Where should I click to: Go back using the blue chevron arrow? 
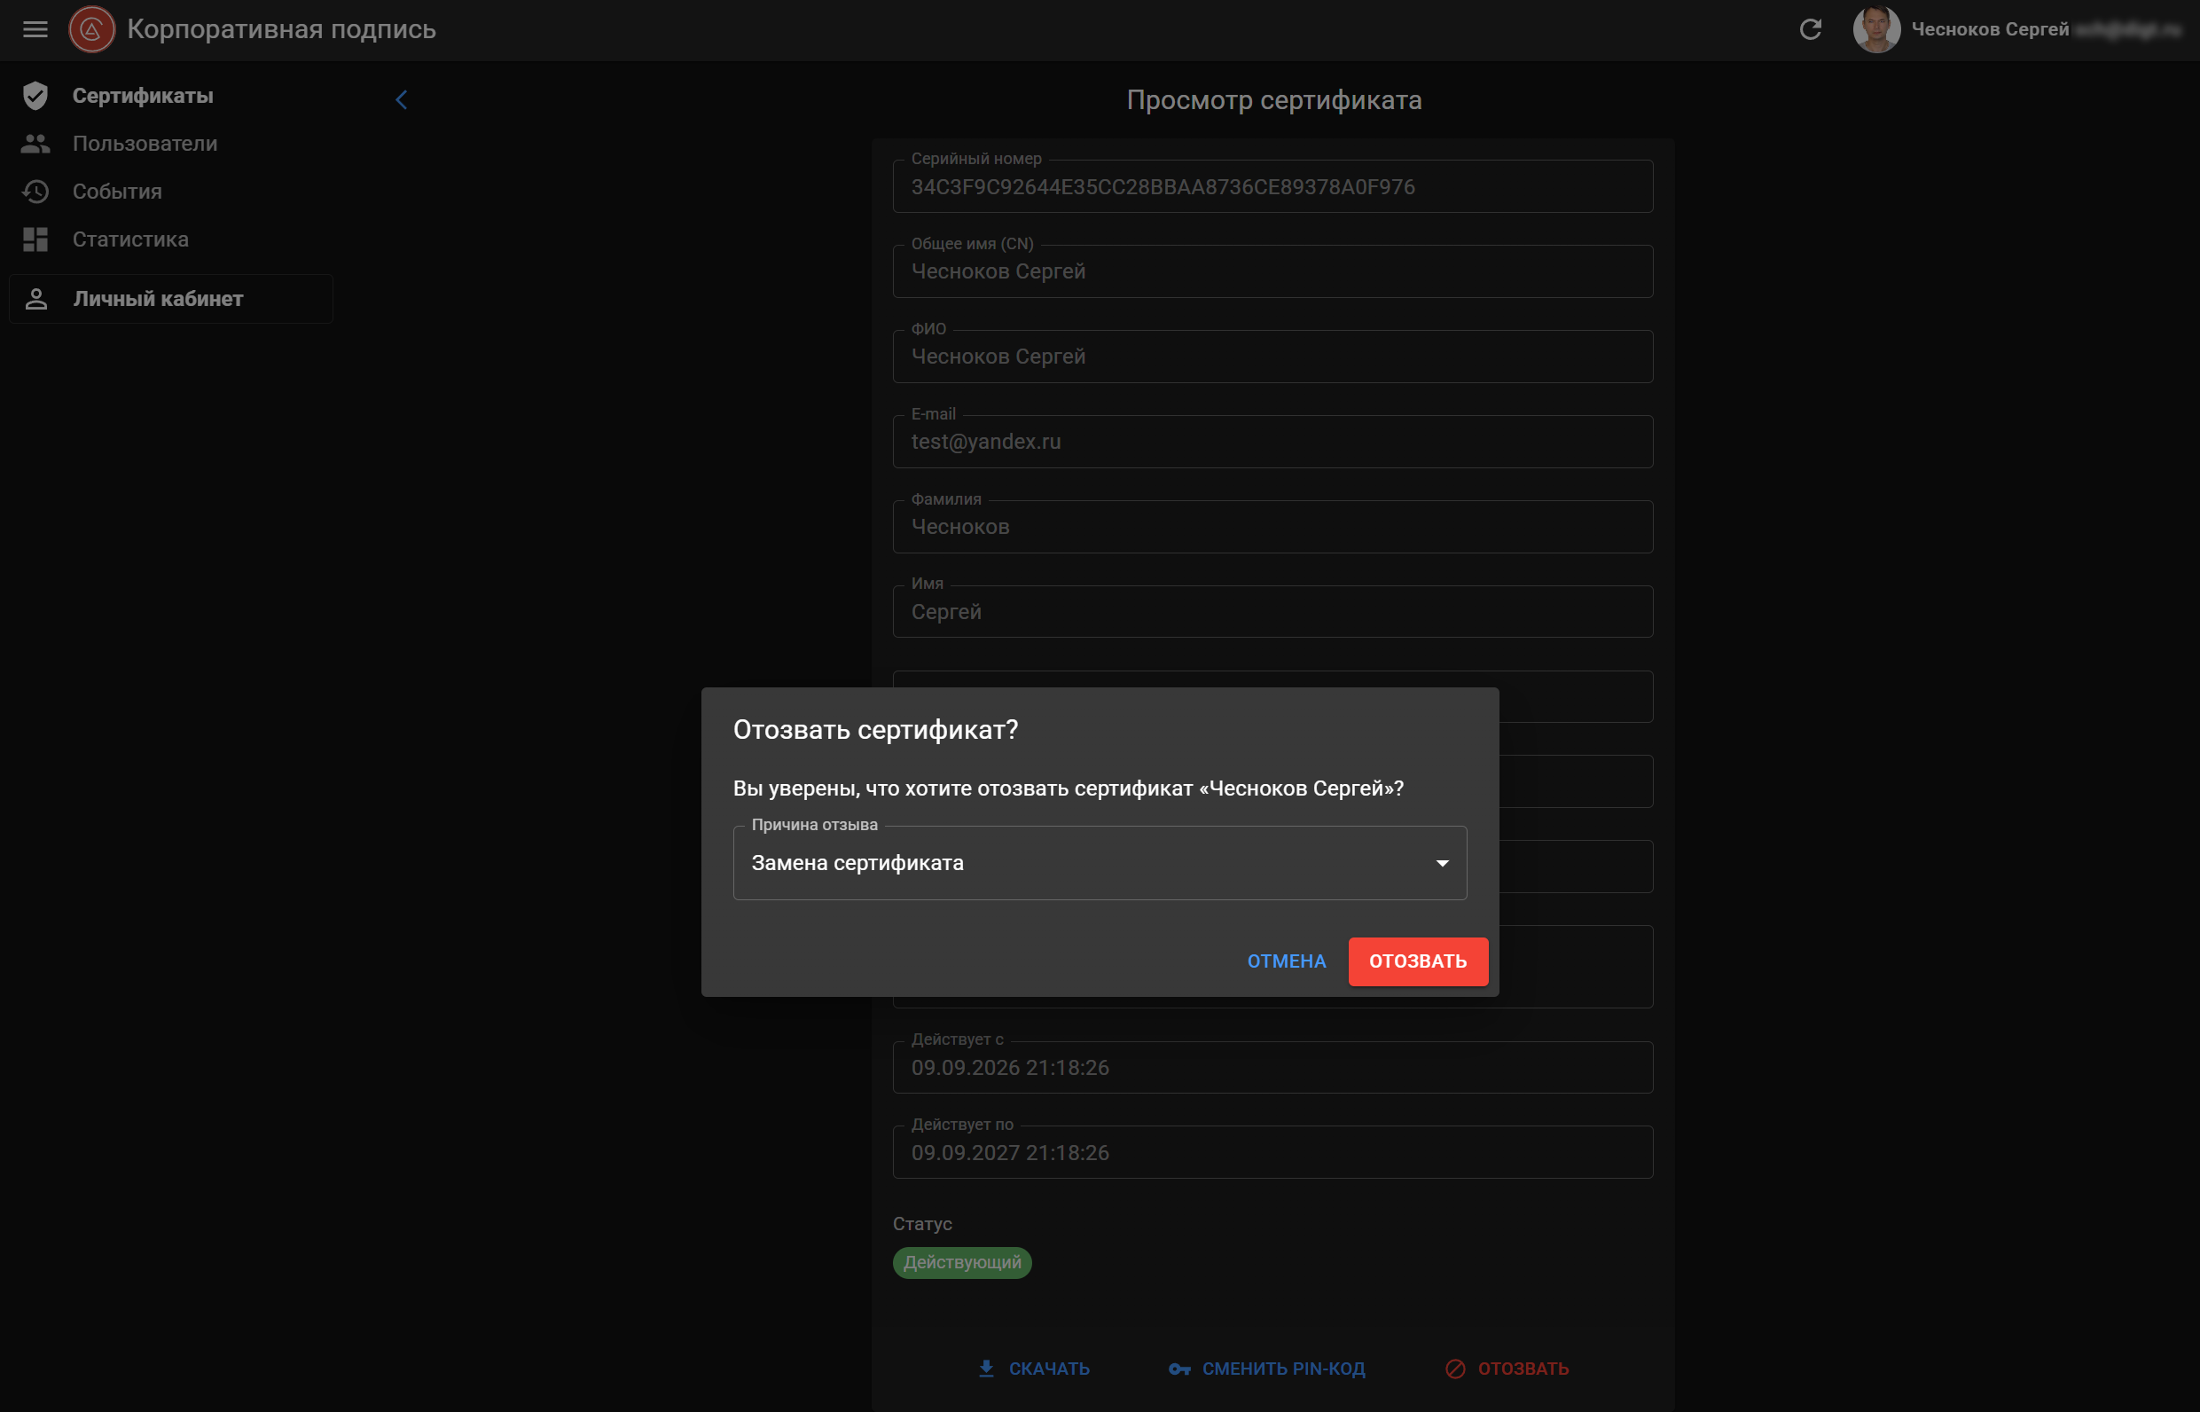[401, 100]
